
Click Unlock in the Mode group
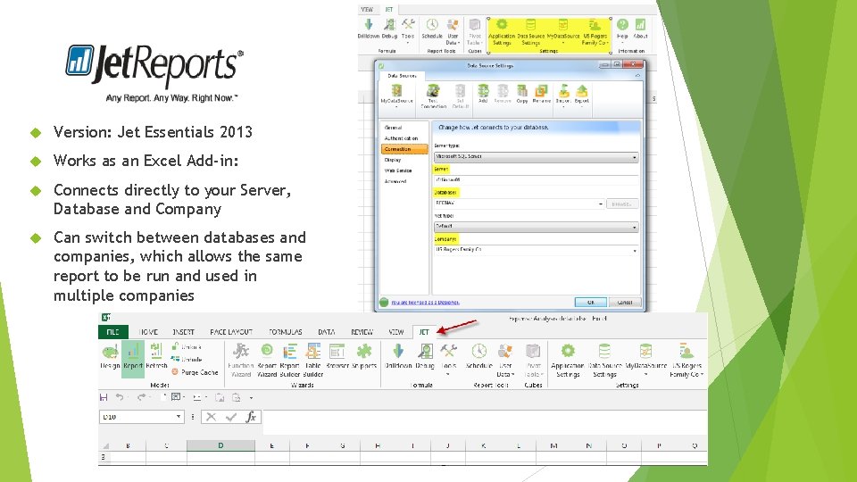pyautogui.click(x=186, y=346)
